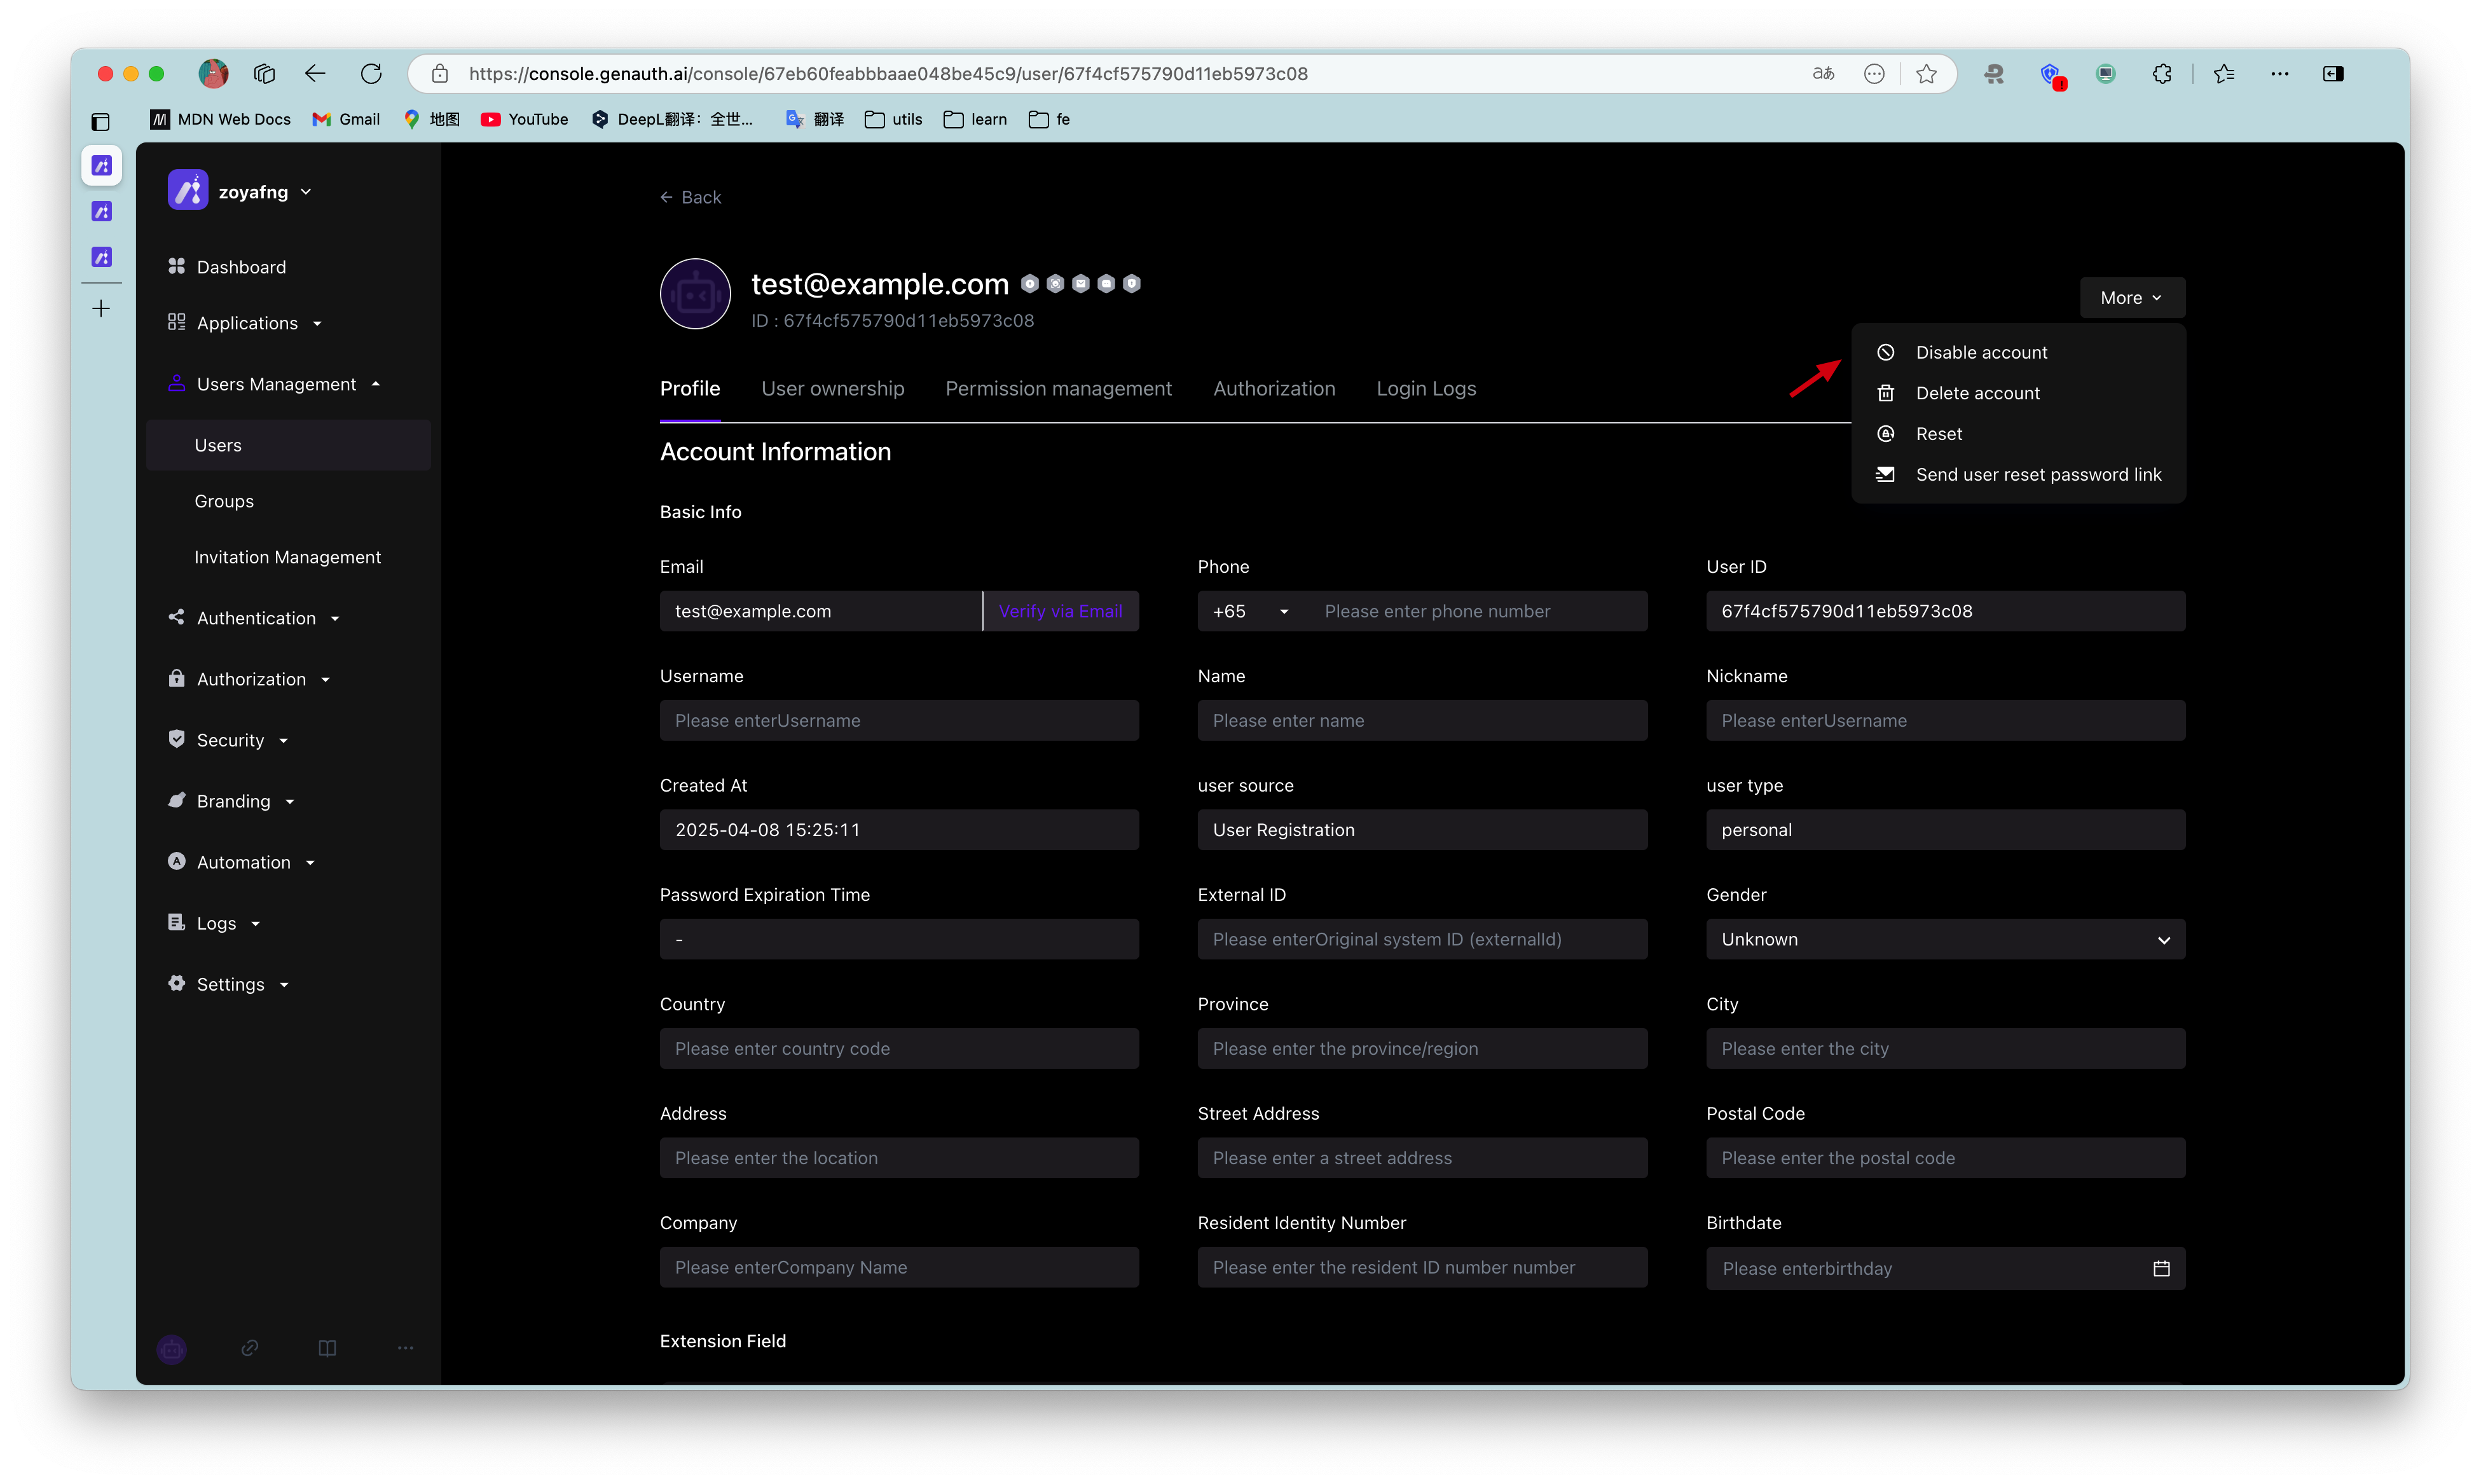This screenshot has width=2481, height=1484.
Task: Click the Authentication share icon
Action: tap(176, 617)
